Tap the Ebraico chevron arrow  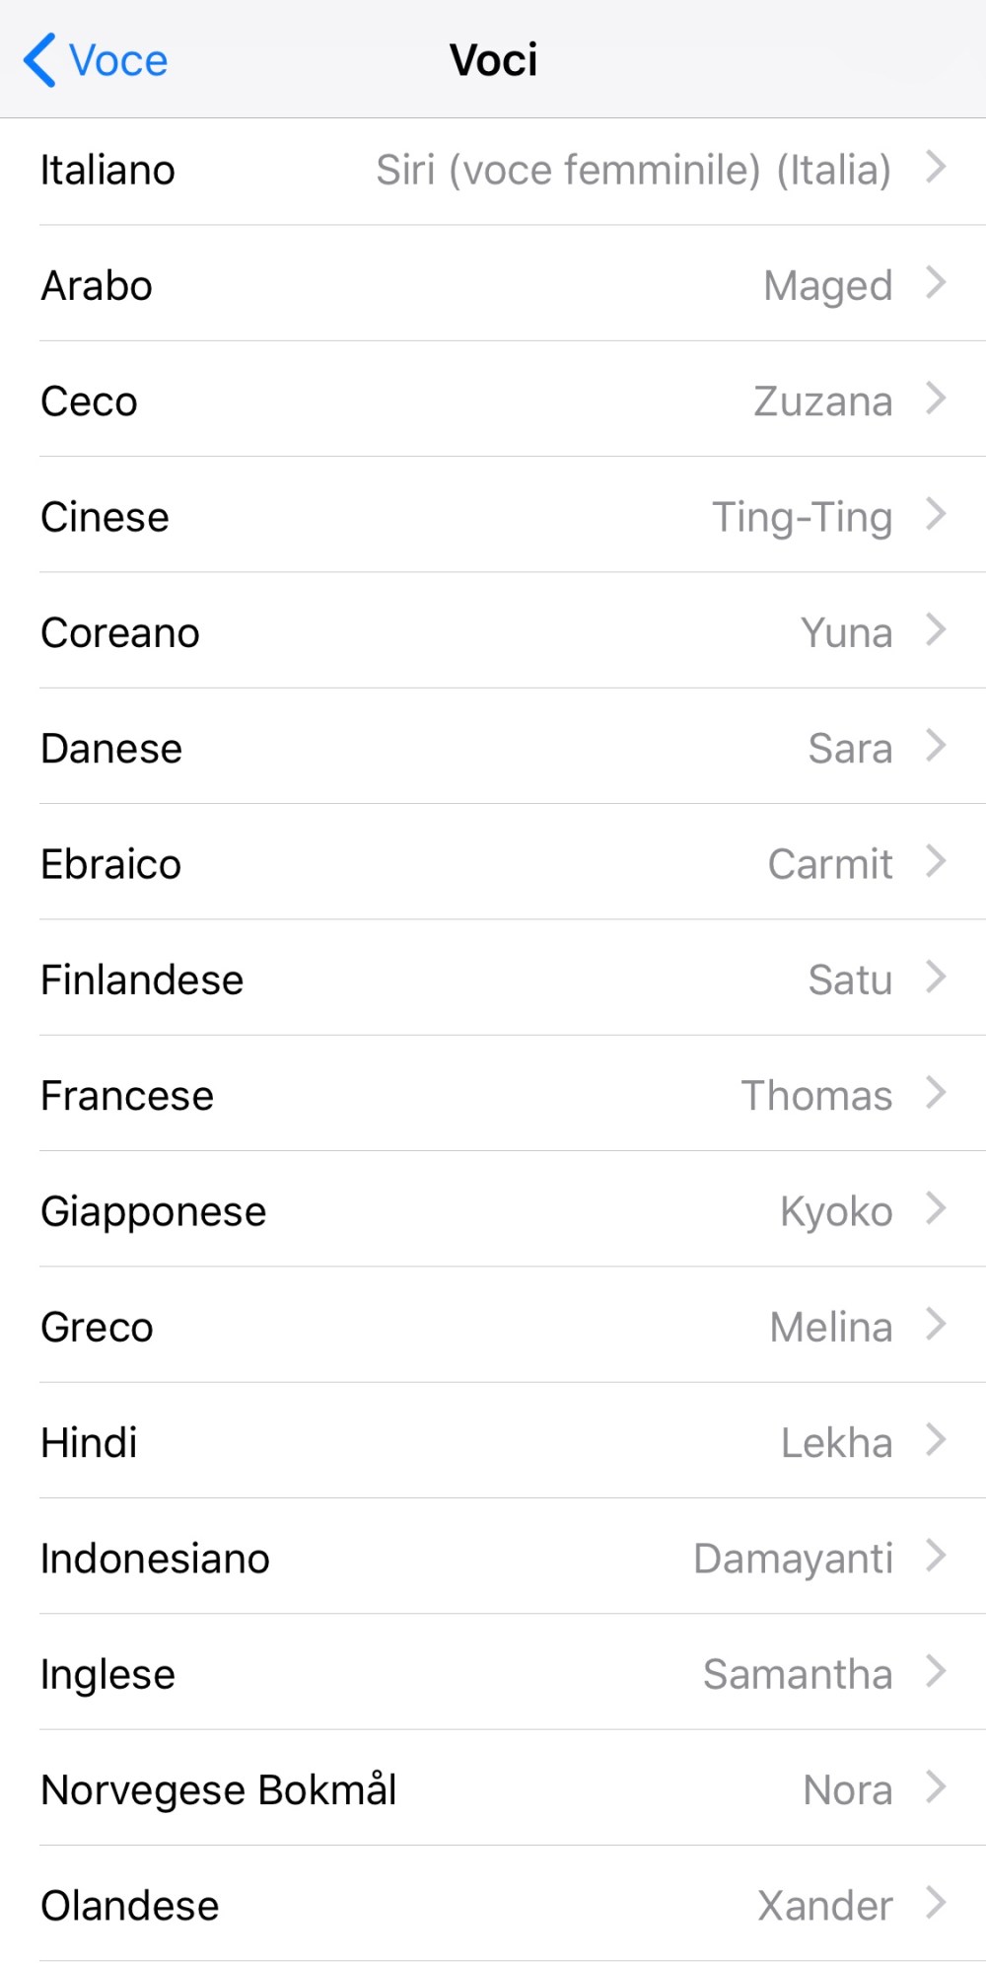pyautogui.click(x=936, y=862)
